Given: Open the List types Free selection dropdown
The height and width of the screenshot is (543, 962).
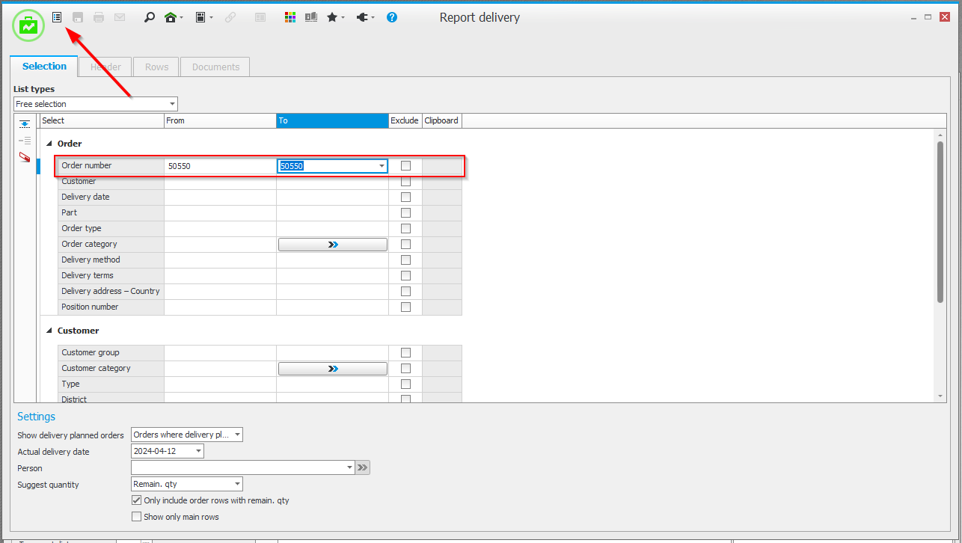Looking at the screenshot, I should 172,104.
